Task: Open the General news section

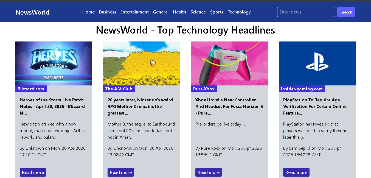Action: [161, 12]
